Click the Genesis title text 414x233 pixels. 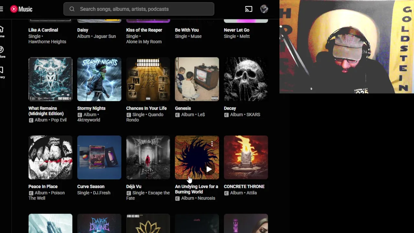pyautogui.click(x=183, y=108)
